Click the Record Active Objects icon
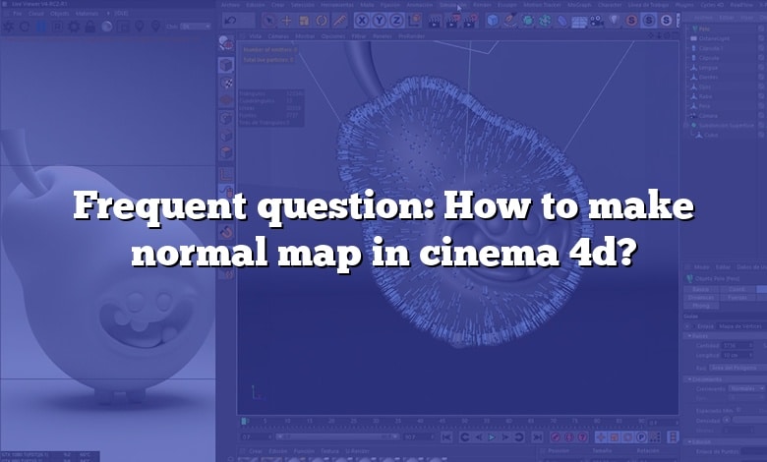 (556, 437)
